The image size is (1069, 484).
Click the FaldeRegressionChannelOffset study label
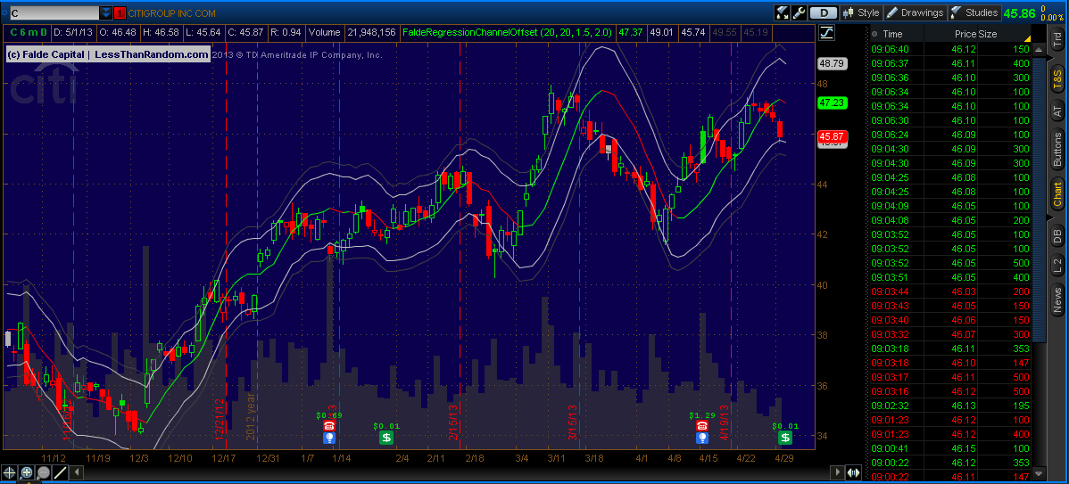pyautogui.click(x=507, y=32)
